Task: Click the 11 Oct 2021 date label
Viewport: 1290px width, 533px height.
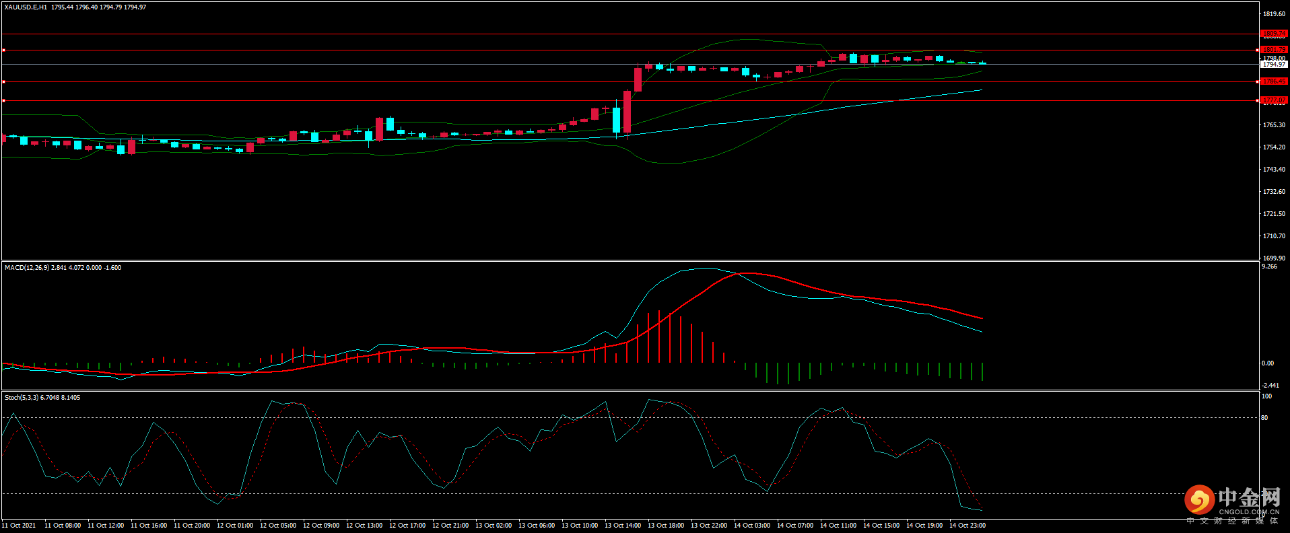Action: [19, 526]
